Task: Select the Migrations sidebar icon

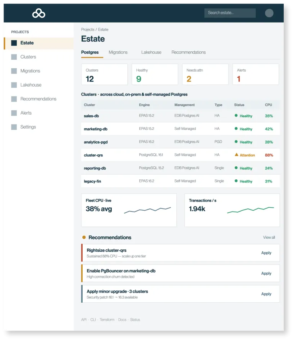Action: click(14, 71)
